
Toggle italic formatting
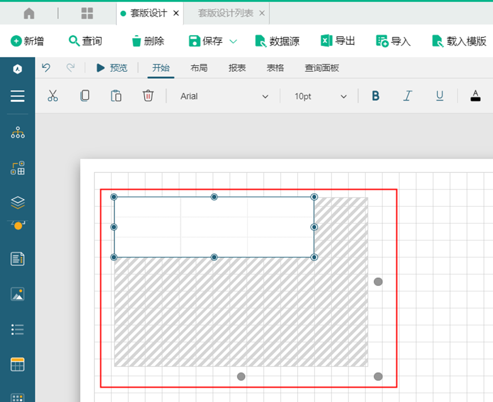pyautogui.click(x=408, y=96)
